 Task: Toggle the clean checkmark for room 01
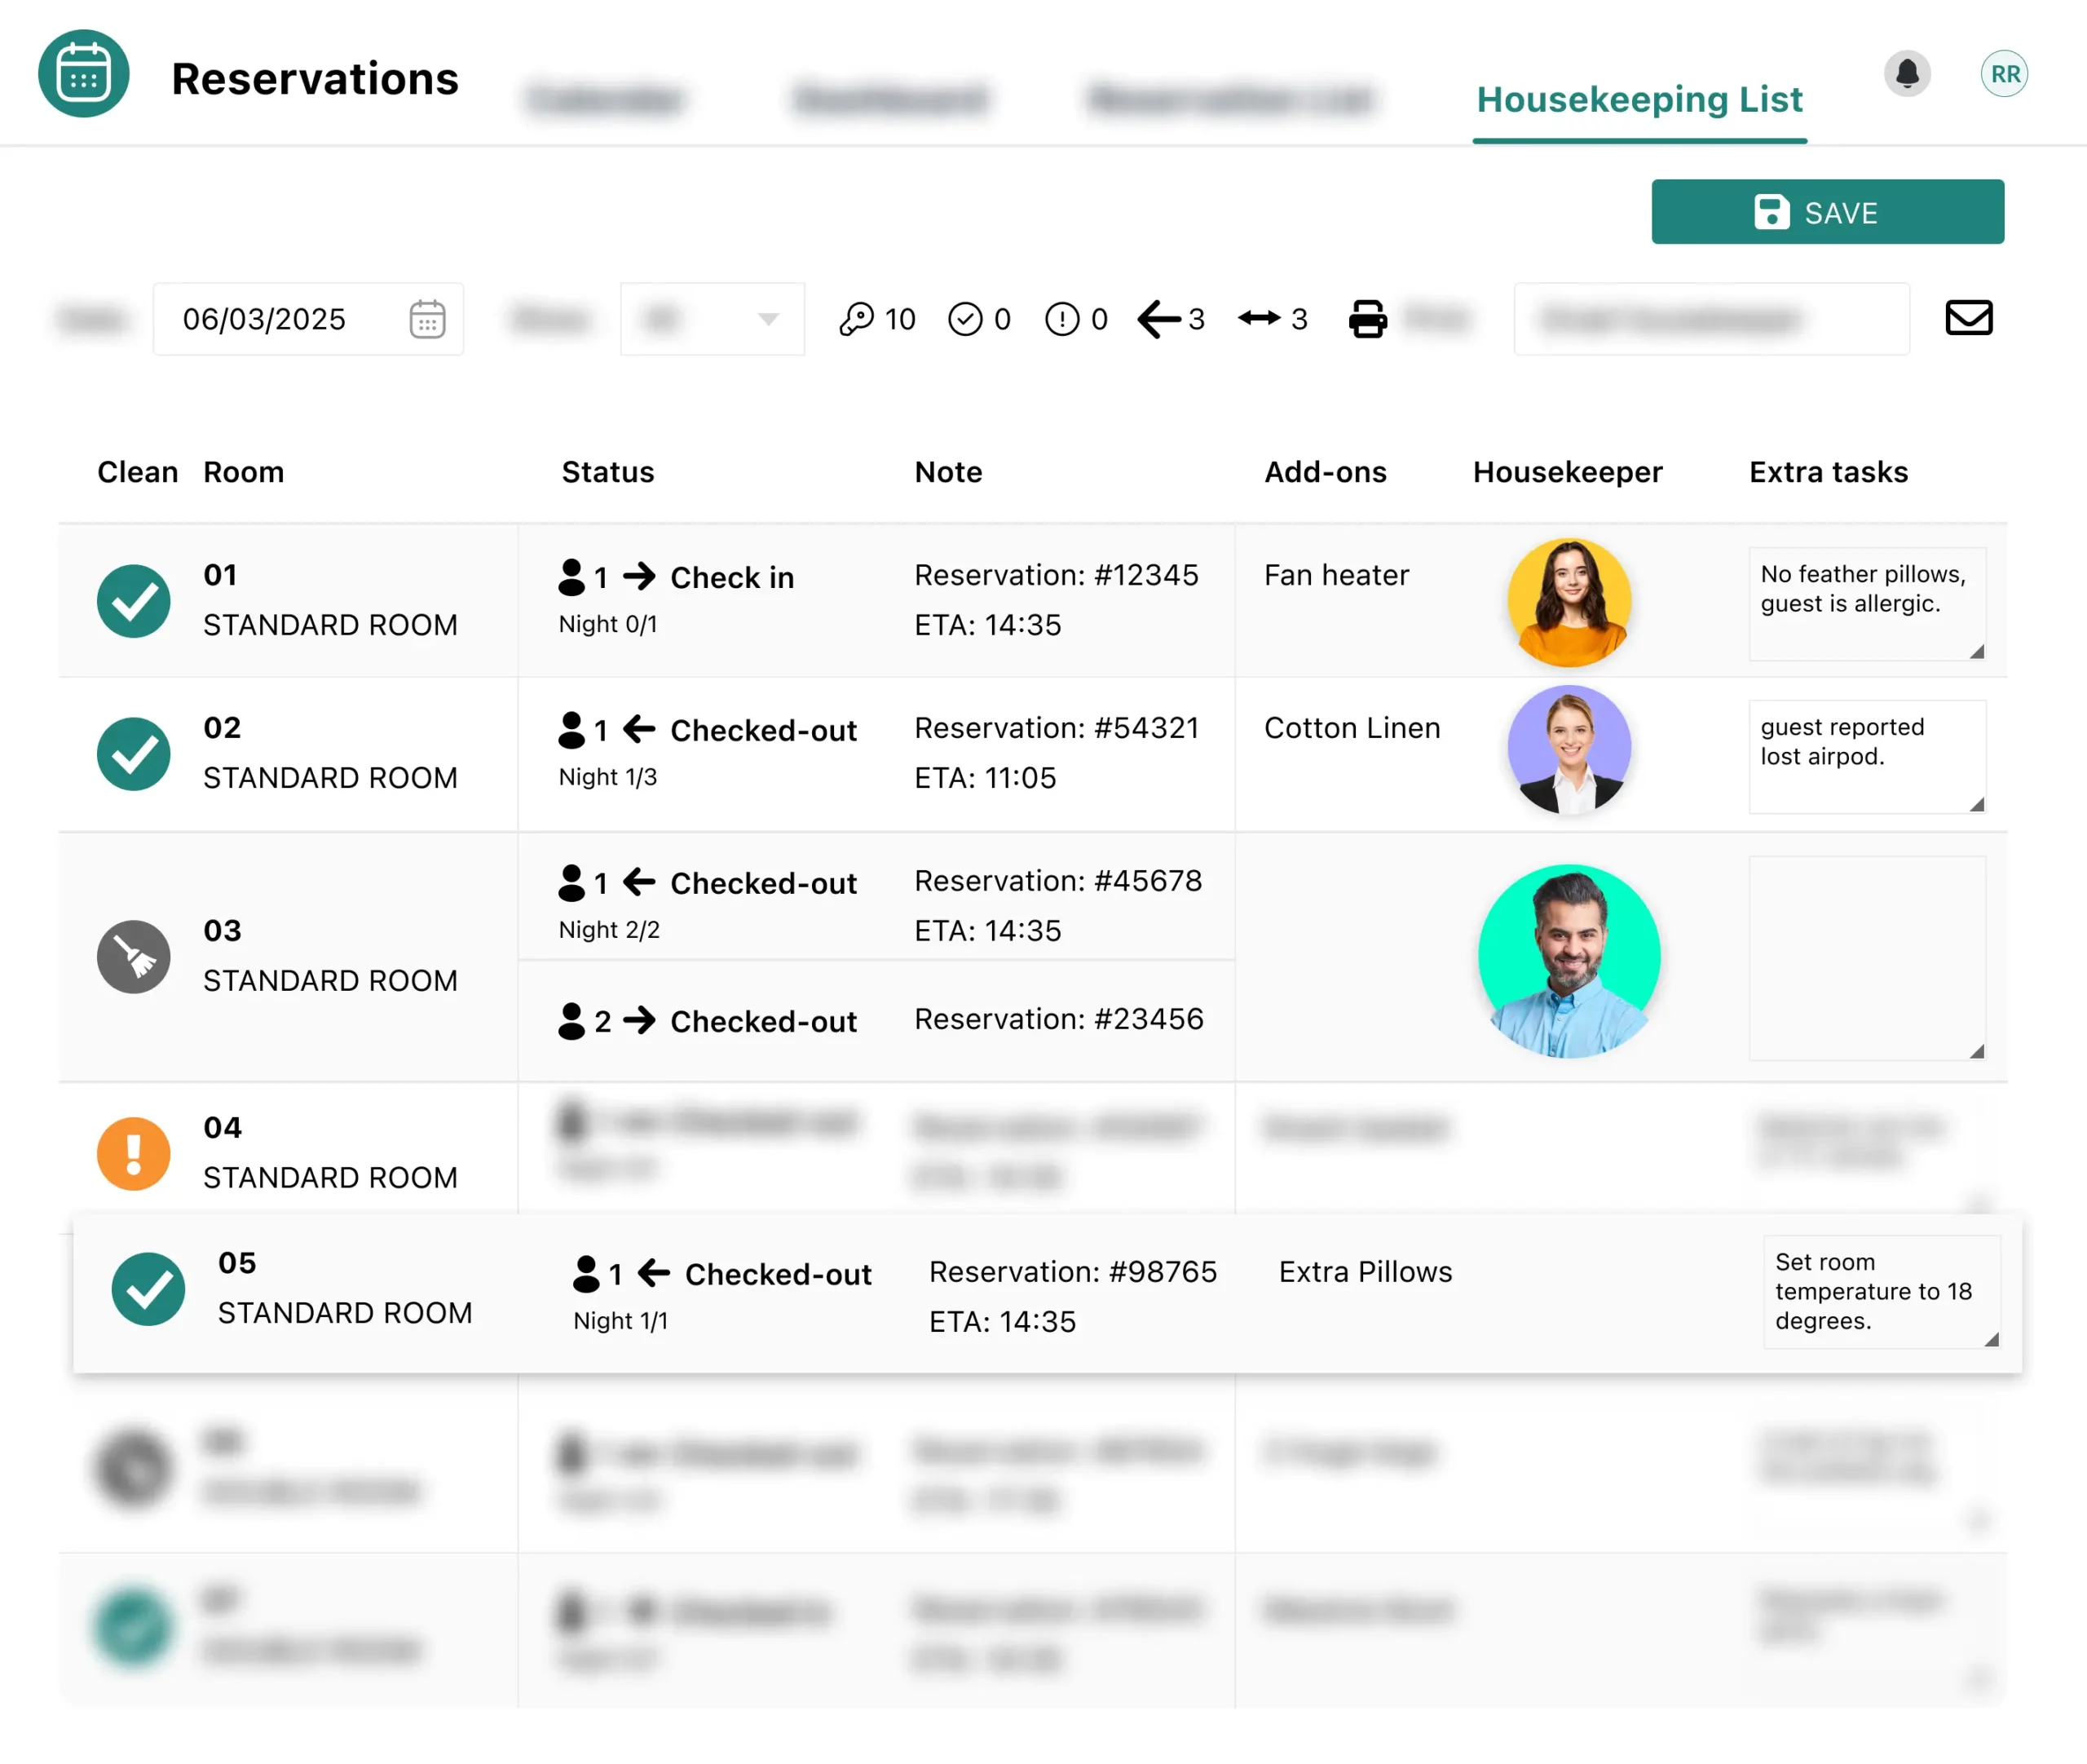[x=133, y=601]
